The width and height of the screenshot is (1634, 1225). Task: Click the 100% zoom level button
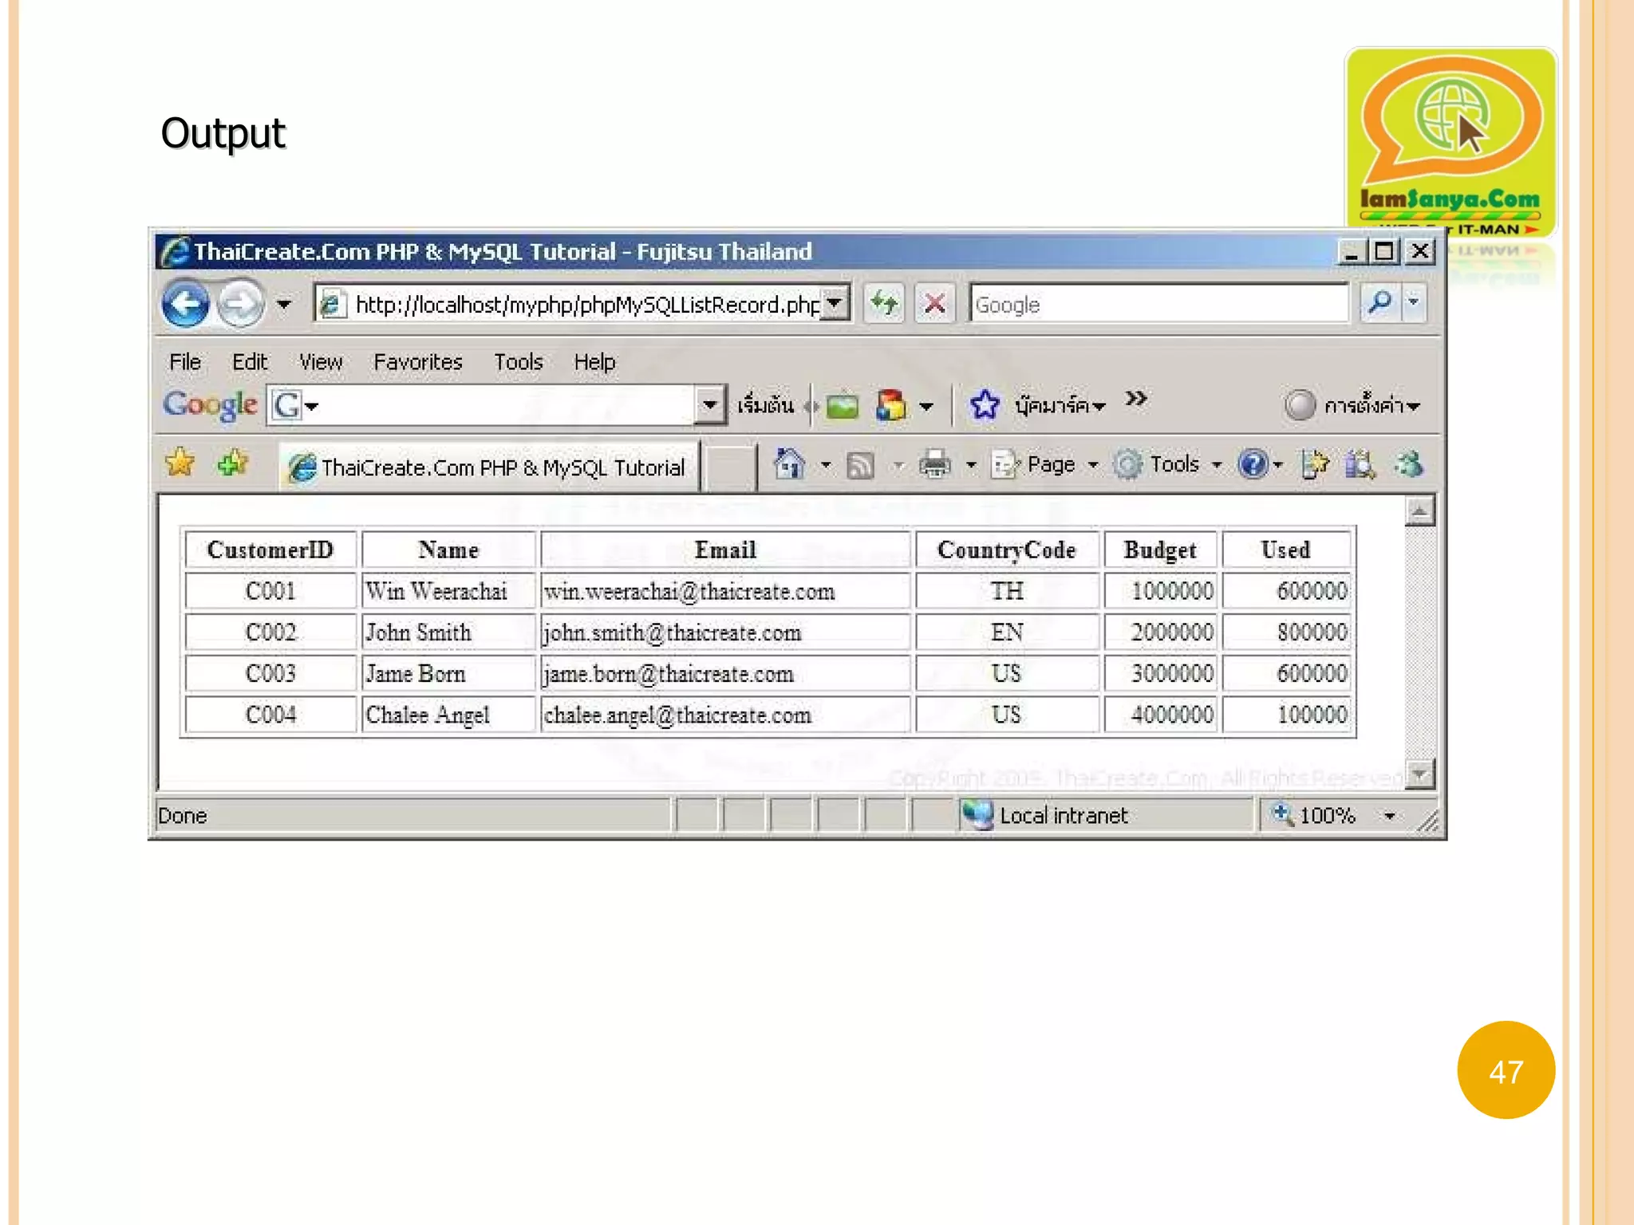[x=1313, y=815]
